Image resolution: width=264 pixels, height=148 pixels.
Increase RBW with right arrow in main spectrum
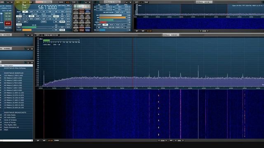[183, 141]
